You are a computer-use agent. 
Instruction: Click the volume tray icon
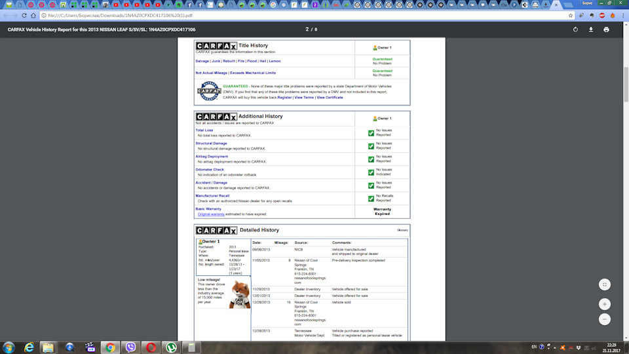[x=594, y=347]
